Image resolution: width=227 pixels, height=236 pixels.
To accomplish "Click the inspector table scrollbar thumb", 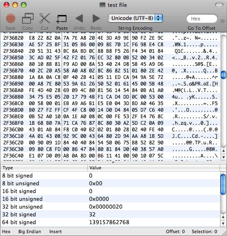I will click(223, 184).
